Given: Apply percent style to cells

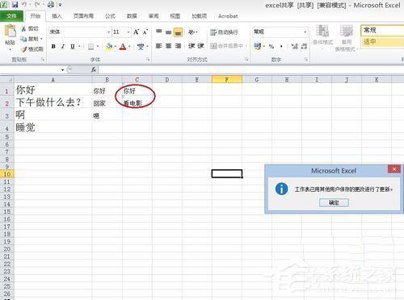Looking at the screenshot, I should click(x=271, y=47).
